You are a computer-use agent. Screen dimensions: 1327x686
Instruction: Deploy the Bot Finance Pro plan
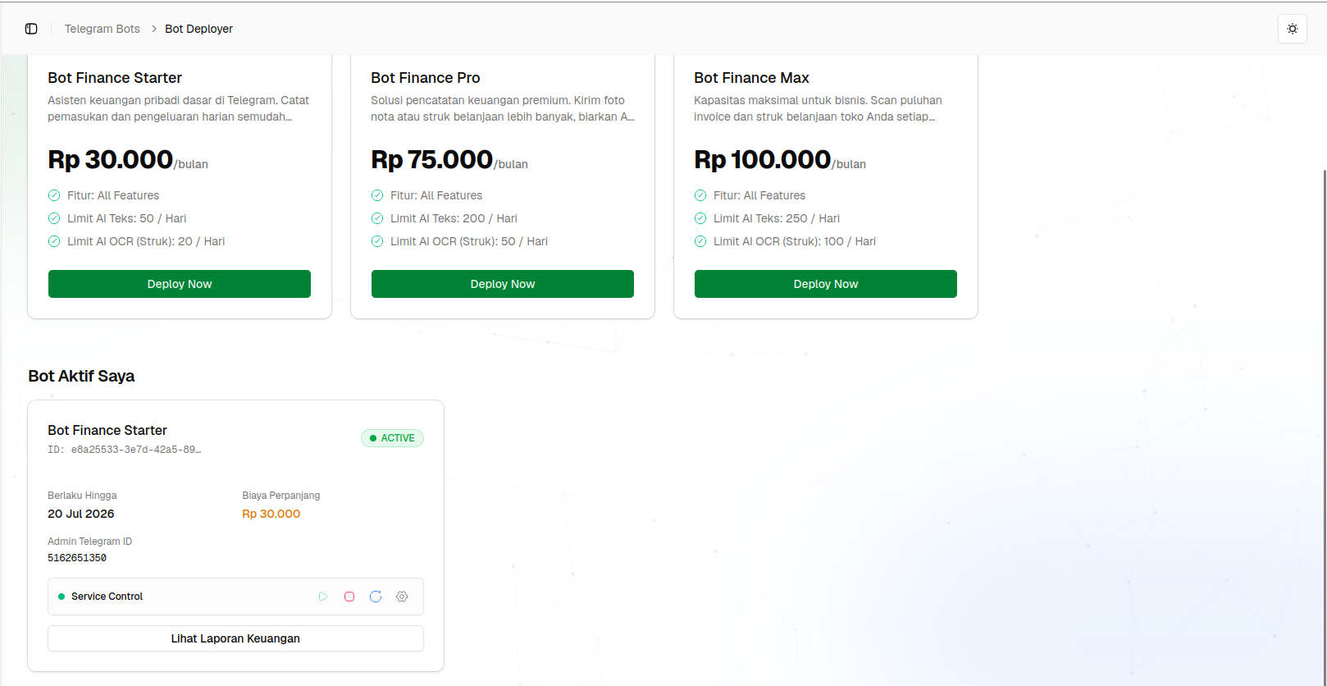click(503, 284)
